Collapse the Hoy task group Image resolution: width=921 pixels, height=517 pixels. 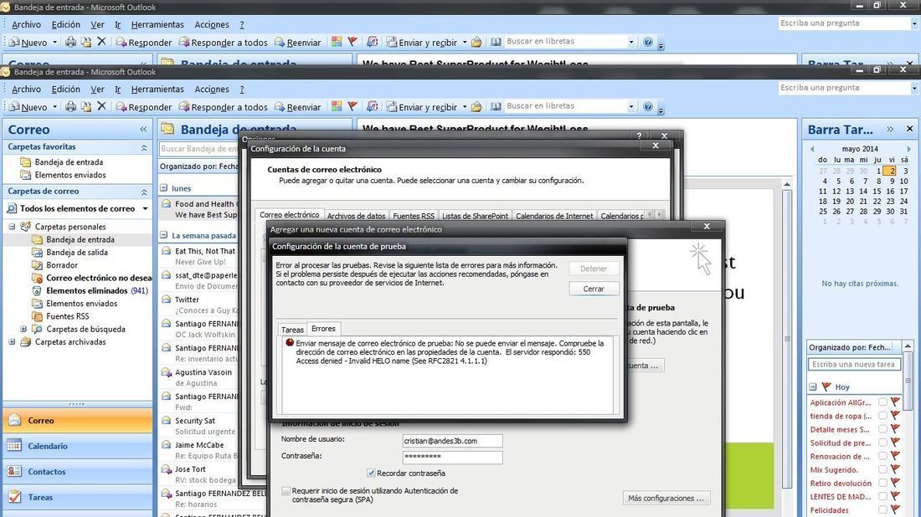[813, 386]
